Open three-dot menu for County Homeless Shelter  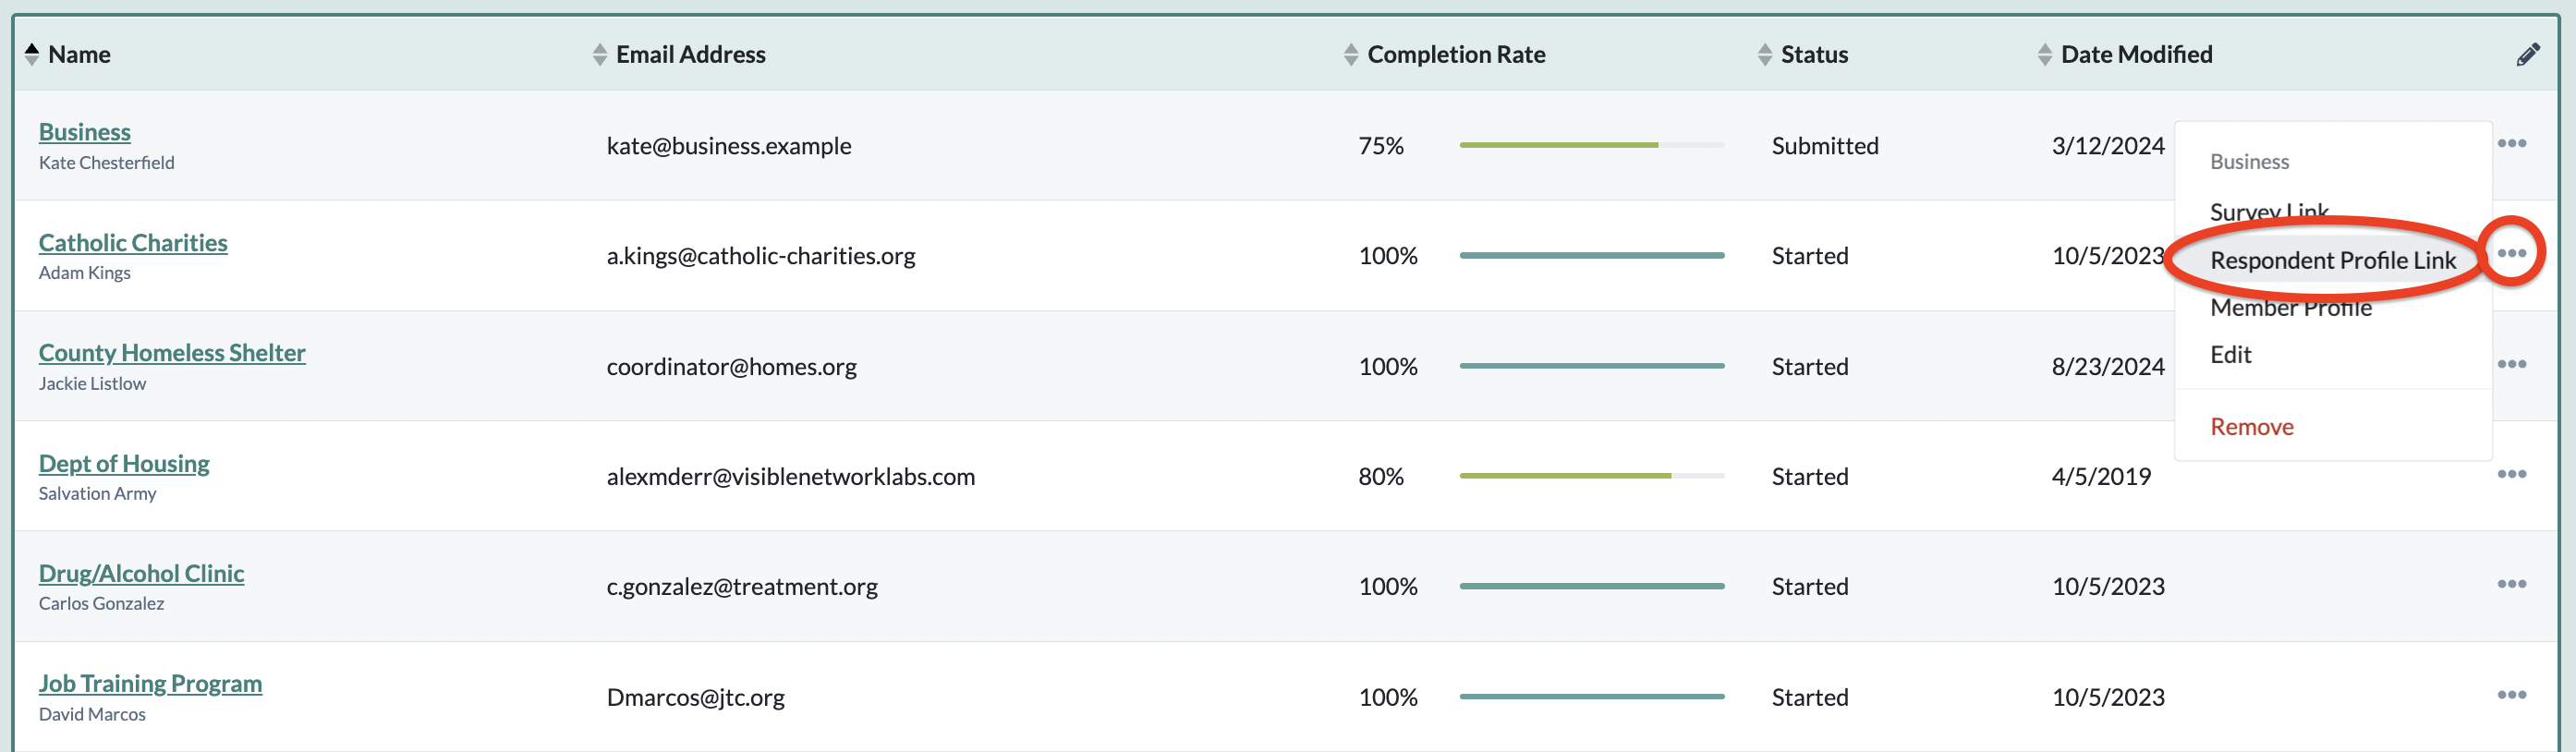[2511, 364]
